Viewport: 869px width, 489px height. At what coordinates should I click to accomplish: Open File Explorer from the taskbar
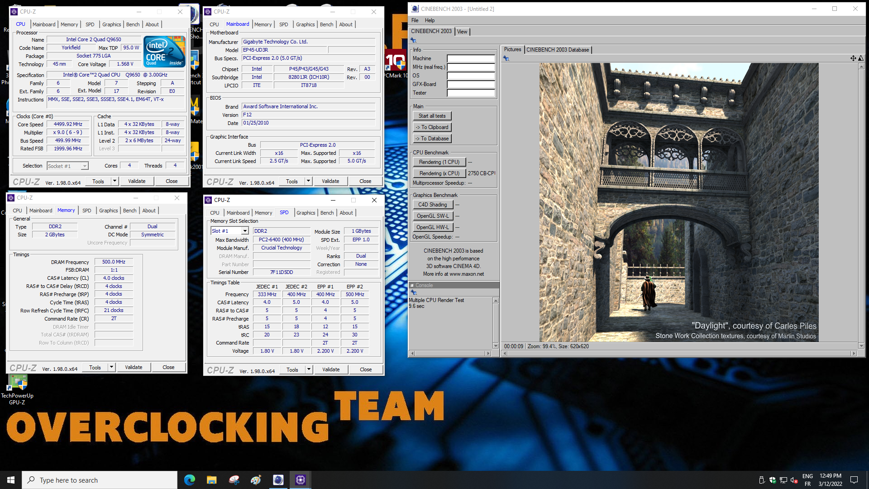click(x=211, y=480)
